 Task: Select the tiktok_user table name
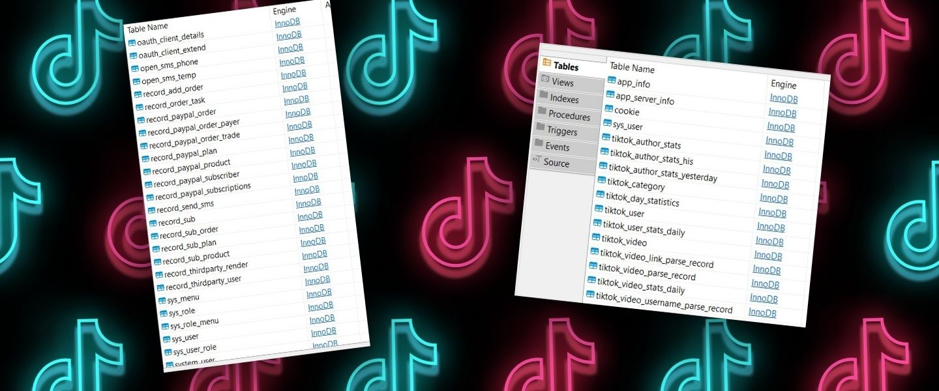624,212
